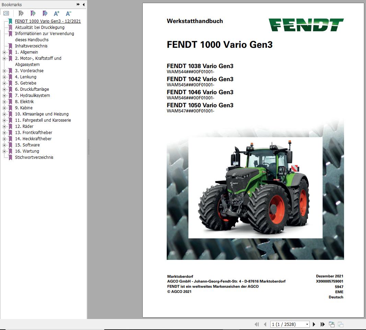
Task: Expand the '5. Getriebe' bookmark
Action: [x=4, y=83]
